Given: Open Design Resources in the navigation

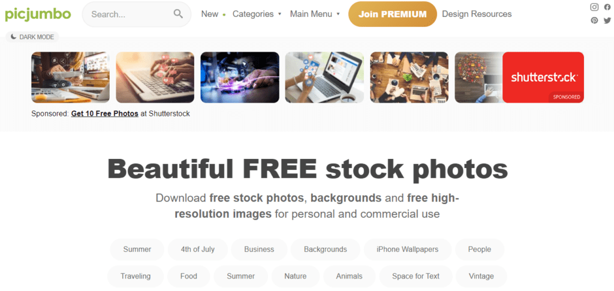Looking at the screenshot, I should click(477, 14).
